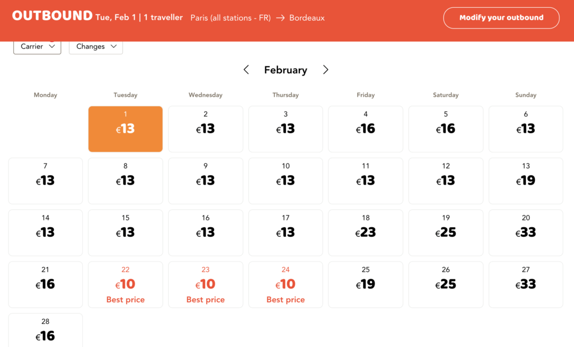Image resolution: width=574 pixels, height=347 pixels.
Task: Go to the next month arrow
Action: [x=326, y=70]
